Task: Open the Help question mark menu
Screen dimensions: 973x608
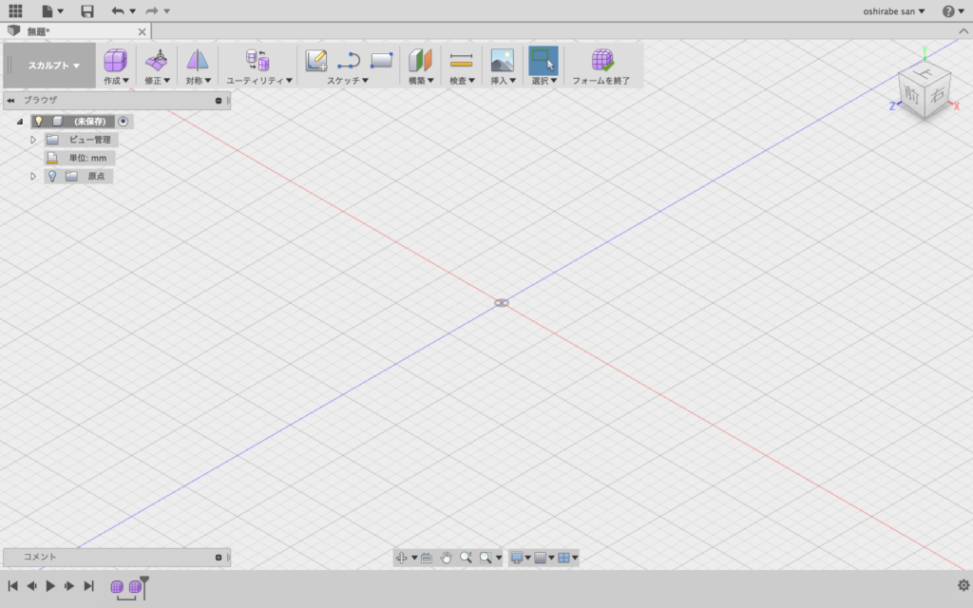Action: tap(952, 11)
